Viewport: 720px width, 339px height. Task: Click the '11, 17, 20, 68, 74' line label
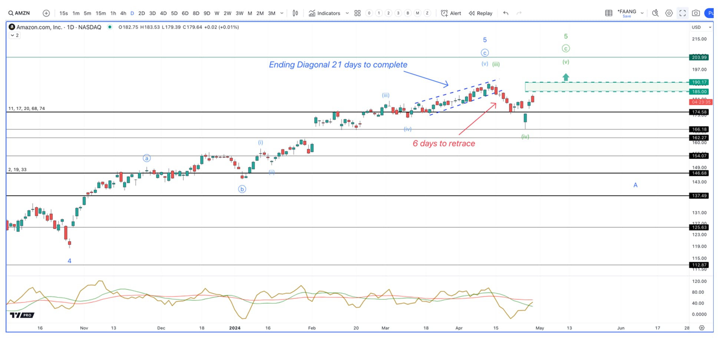27,108
